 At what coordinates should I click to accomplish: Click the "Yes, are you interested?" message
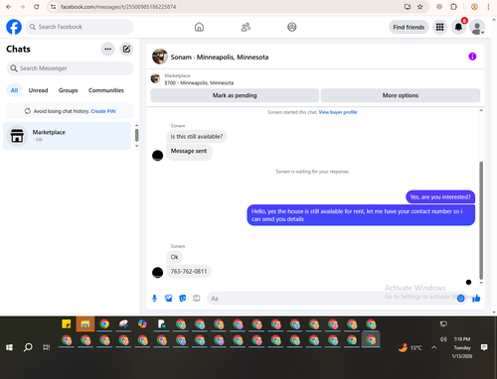(440, 196)
